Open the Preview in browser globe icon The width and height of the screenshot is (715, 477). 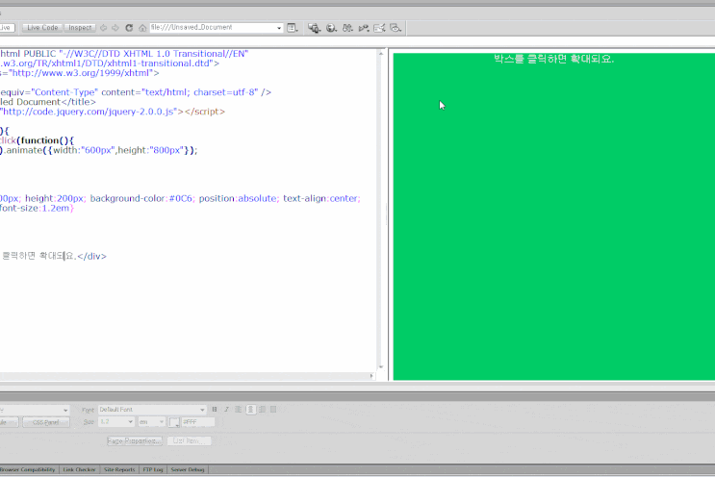click(331, 28)
